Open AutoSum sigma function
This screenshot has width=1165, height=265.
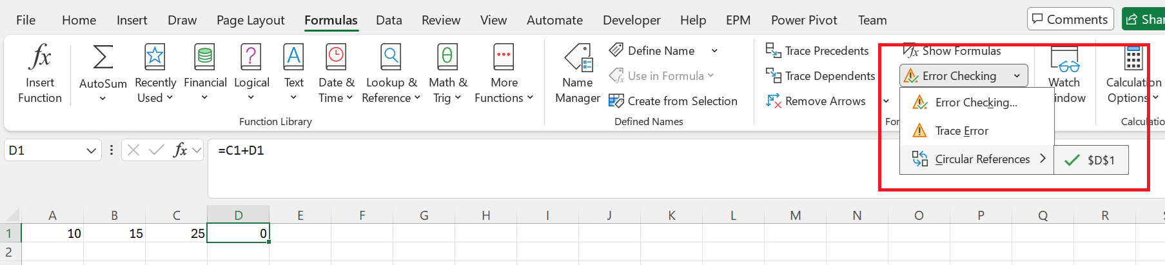click(x=103, y=57)
